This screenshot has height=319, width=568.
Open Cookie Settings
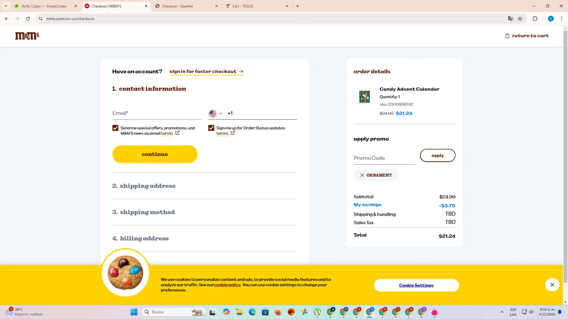(416, 285)
